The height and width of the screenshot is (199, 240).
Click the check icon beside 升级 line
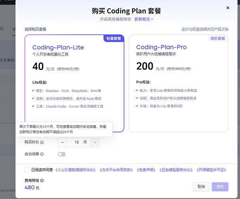(x=137, y=106)
